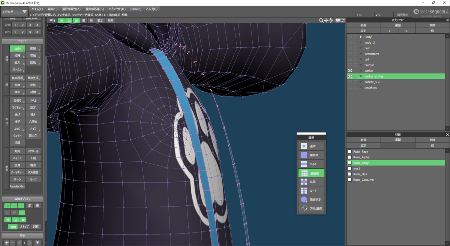Screen dimensions: 450x246
Task: Click the viewport rotate icon
Action: click(331, 21)
